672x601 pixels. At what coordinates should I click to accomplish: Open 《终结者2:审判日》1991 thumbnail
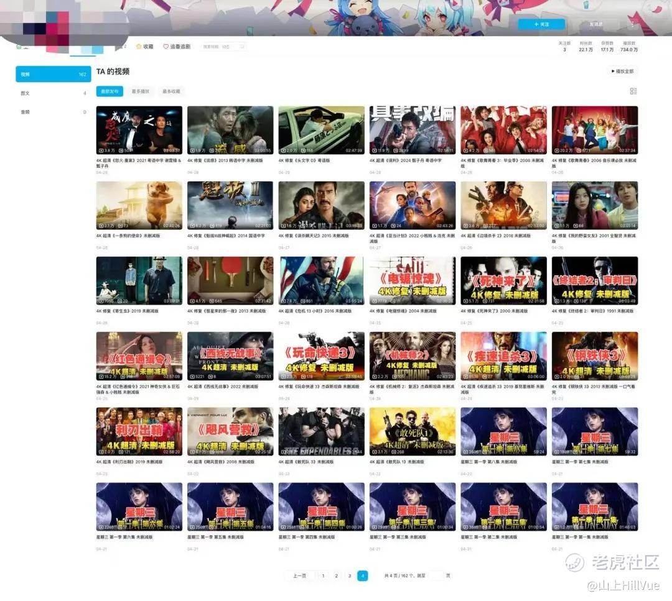click(595, 281)
